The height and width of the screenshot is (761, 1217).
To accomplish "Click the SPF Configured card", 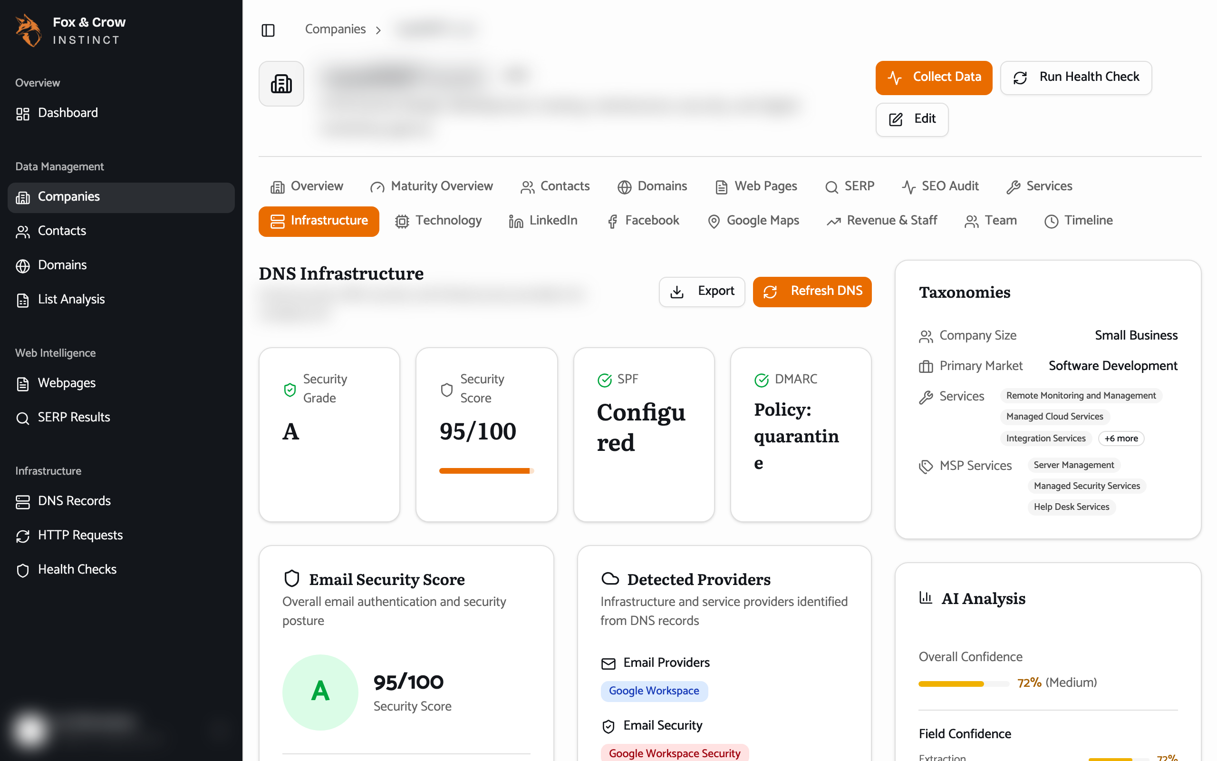I will [644, 435].
